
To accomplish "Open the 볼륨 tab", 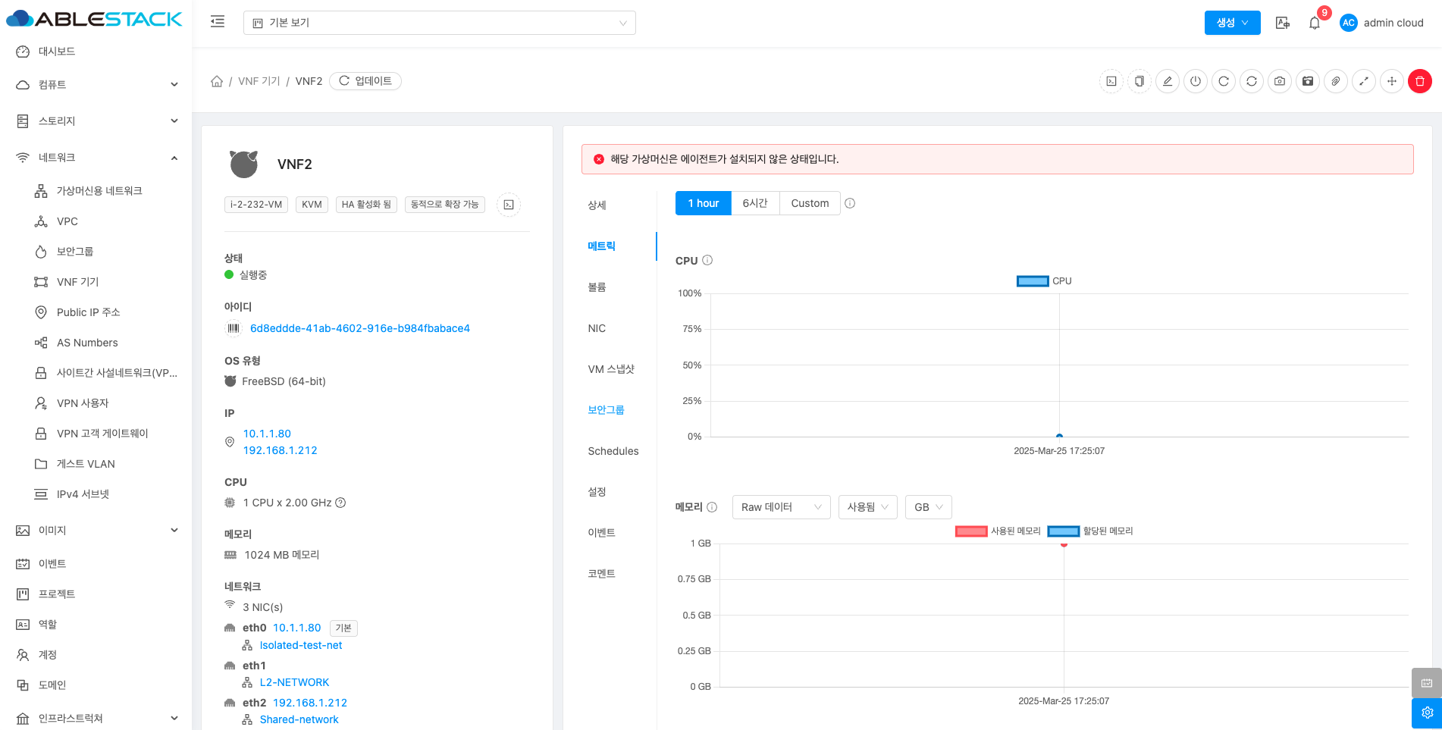I will tap(597, 287).
